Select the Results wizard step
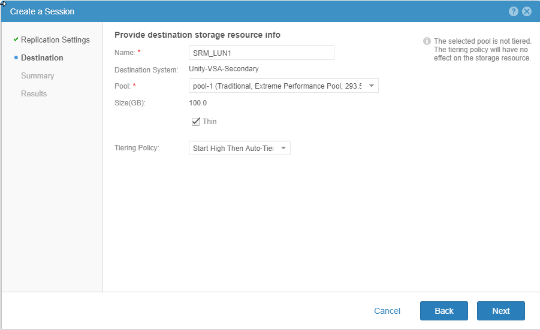The width and height of the screenshot is (540, 330). [34, 94]
